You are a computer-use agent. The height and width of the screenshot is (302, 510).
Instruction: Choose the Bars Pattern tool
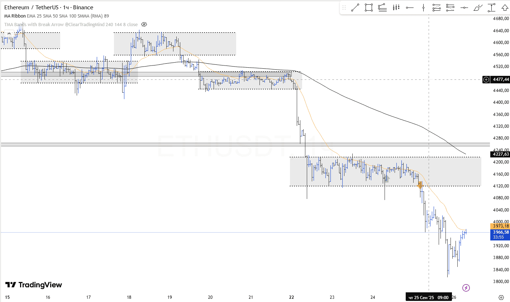396,8
